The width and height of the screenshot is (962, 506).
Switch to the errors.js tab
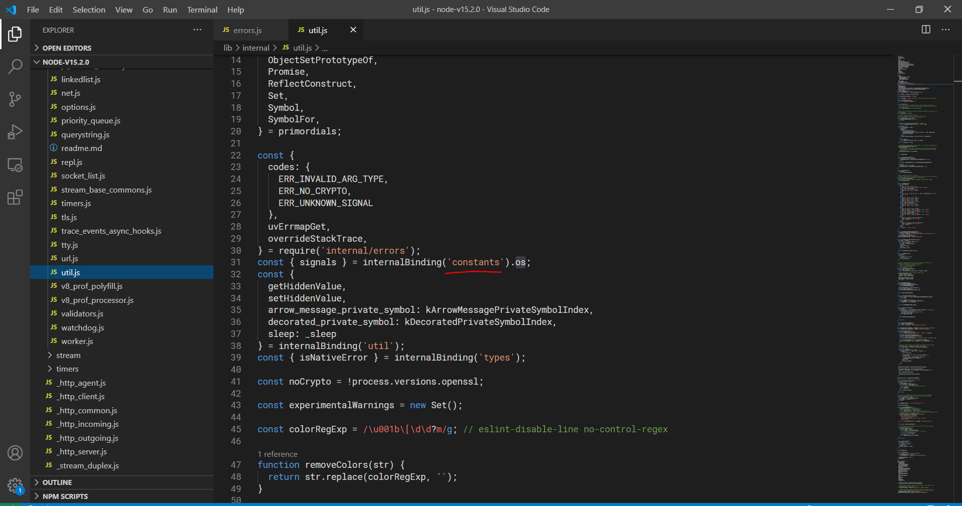tap(248, 30)
